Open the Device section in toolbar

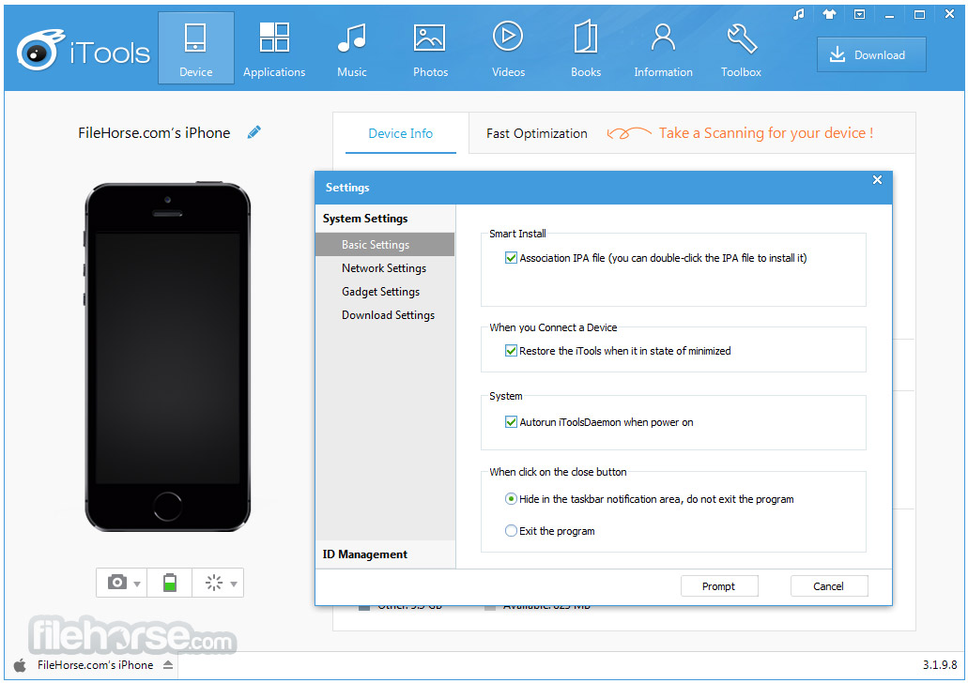[x=195, y=49]
